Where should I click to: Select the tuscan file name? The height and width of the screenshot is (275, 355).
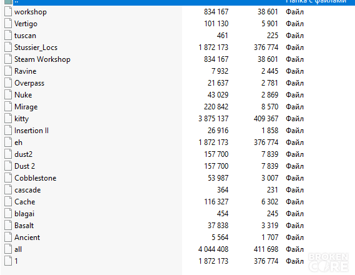pos(25,36)
